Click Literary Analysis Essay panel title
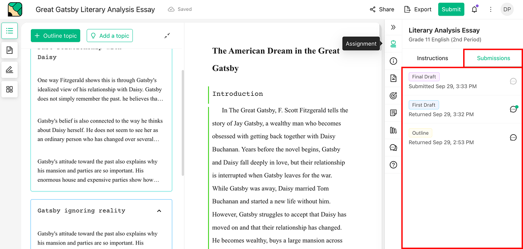Image resolution: width=523 pixels, height=249 pixels. point(444,30)
